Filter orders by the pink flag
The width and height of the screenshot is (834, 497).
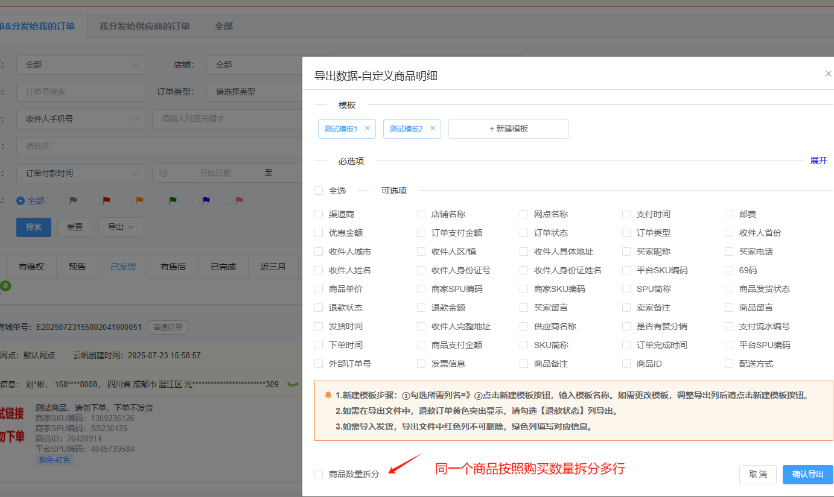240,201
